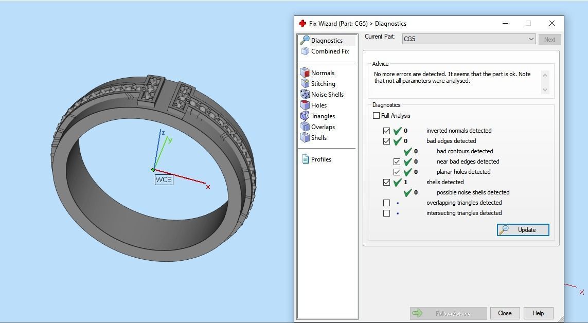Click the 'bad contours detected' label
Viewport: 588px width, 323px height.
coord(465,151)
